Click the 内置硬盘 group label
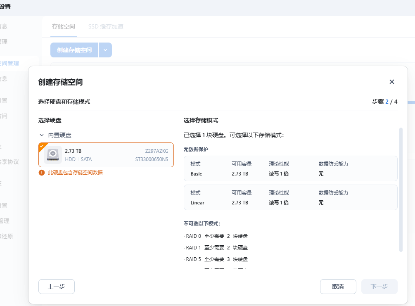 [x=59, y=135]
